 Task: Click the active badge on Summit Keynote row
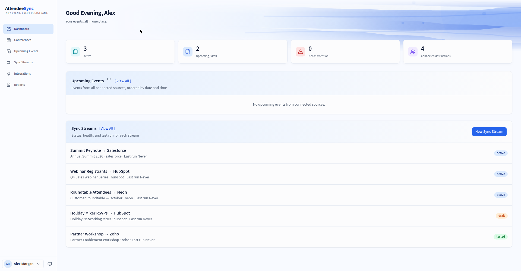[501, 153]
